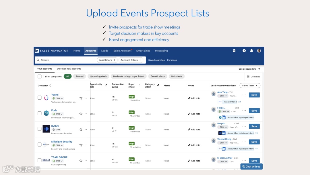
Task: Open more options for lead Alex Yang
Action: (x=244, y=95)
